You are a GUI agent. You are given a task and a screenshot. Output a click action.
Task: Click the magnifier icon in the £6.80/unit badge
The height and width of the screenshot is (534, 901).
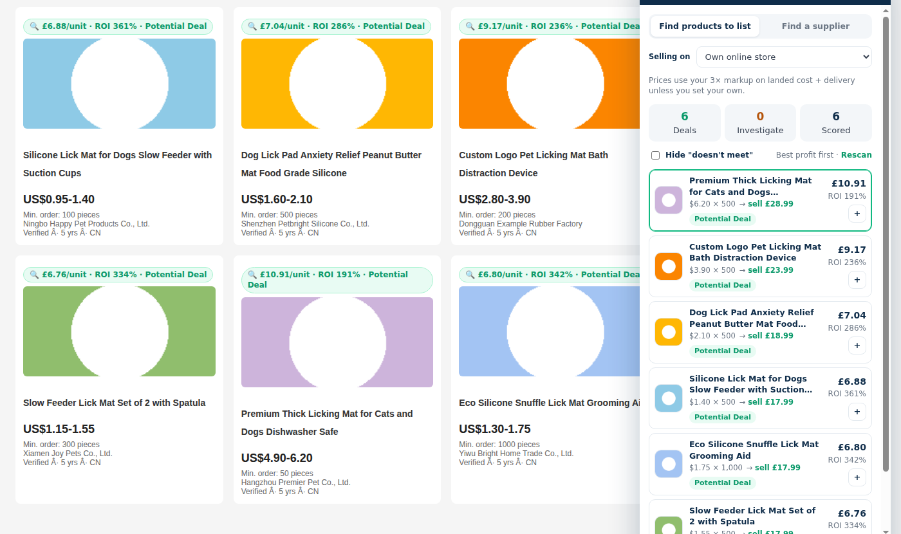pyautogui.click(x=470, y=275)
